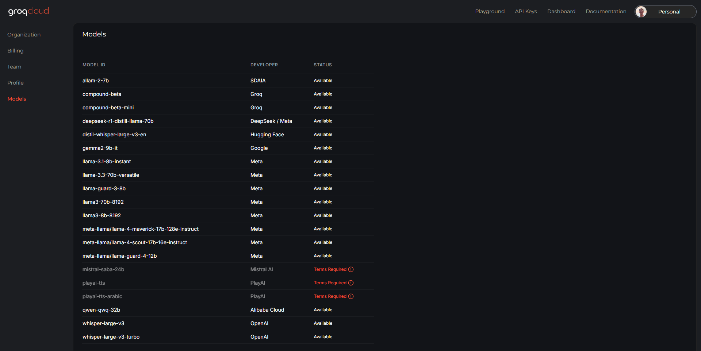
Task: Click llama-3.1-8b-instant model ID
Action: point(107,161)
